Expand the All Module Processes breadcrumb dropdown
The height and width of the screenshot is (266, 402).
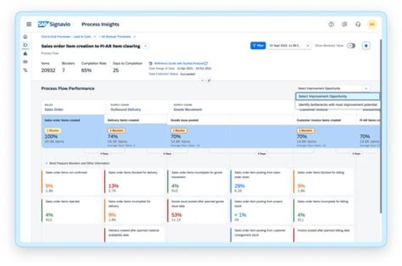click(135, 37)
